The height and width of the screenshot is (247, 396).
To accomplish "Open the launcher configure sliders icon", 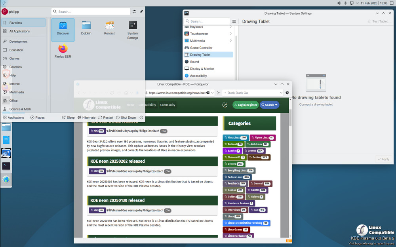I will [x=135, y=12].
